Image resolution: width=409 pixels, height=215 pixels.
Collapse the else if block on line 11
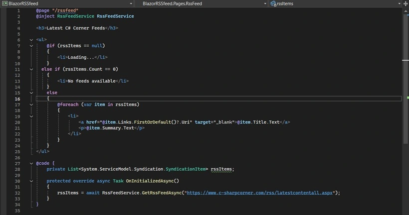pos(31,69)
